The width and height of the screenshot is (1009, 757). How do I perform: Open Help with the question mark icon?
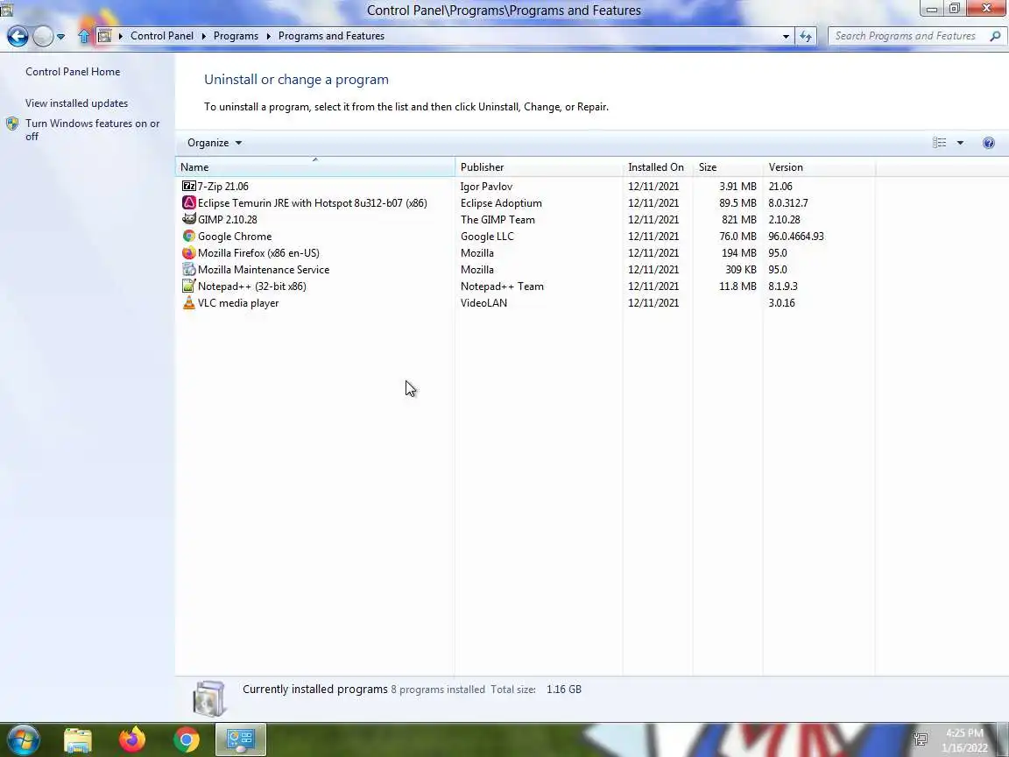[988, 143]
